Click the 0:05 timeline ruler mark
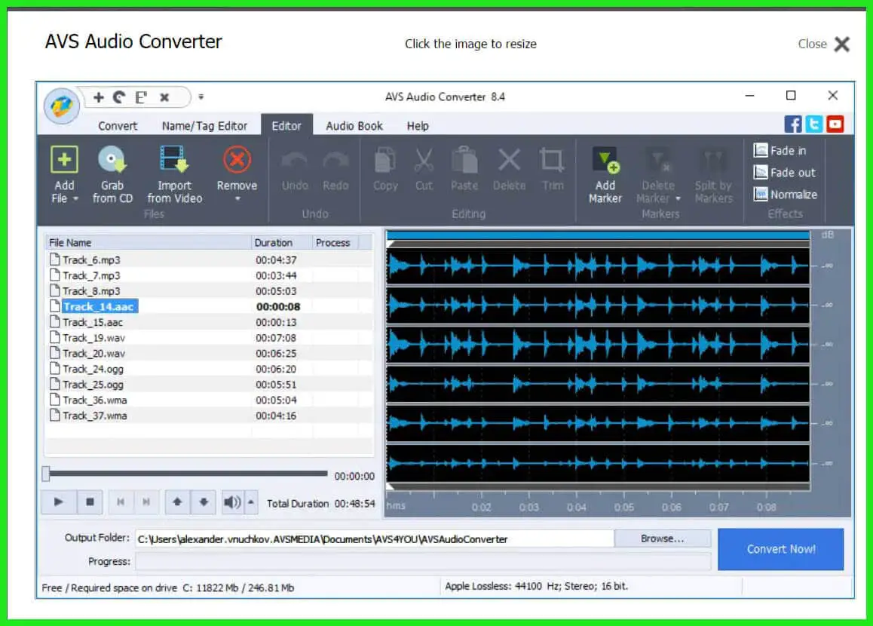This screenshot has height=626, width=873. tap(624, 507)
